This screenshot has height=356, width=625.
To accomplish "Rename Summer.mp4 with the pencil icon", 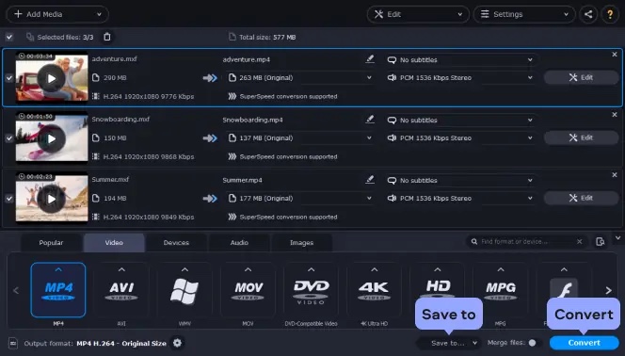I will [370, 179].
